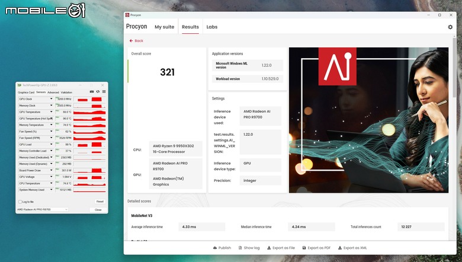The height and width of the screenshot is (262, 462).
Task: Open the GPU-Z Validation tab
Action: coord(66,92)
